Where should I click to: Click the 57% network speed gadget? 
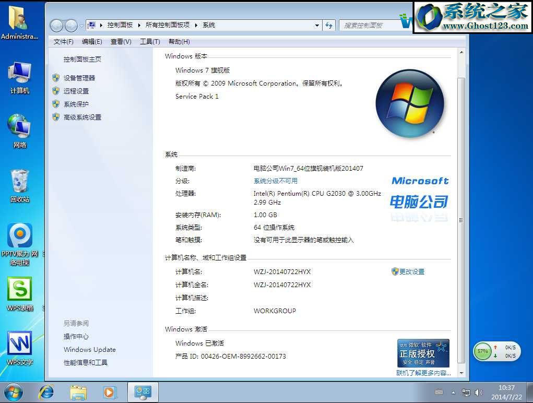[496, 351]
